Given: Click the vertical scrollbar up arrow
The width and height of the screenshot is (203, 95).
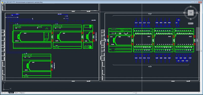Looking at the screenshot, I should 201,5.
